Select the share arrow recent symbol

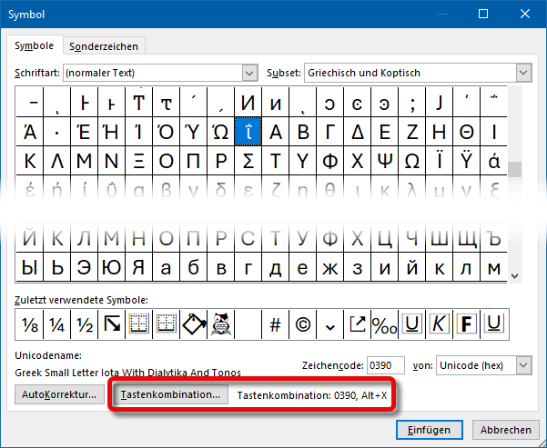(x=357, y=324)
